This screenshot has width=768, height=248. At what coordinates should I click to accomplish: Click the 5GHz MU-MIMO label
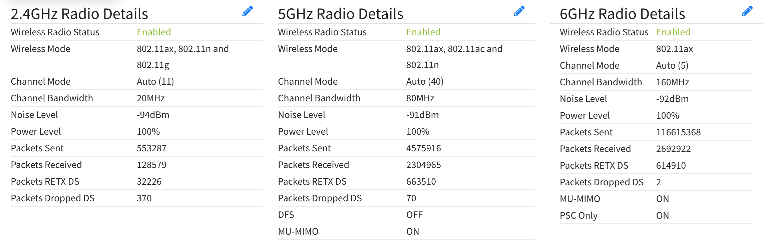click(x=298, y=232)
